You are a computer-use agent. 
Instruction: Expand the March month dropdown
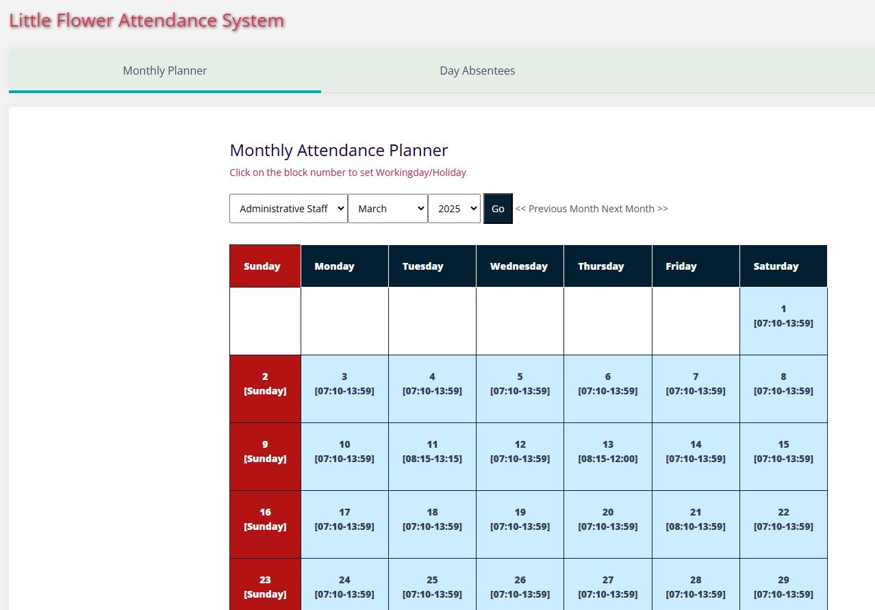click(388, 208)
